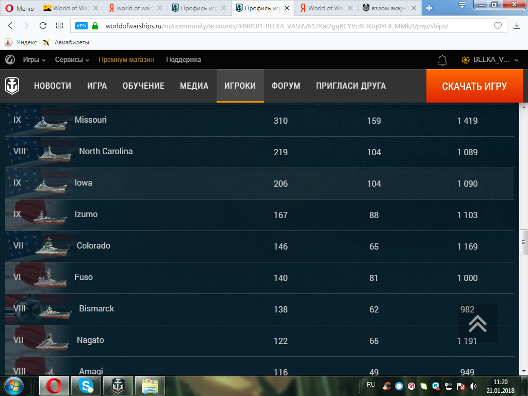Image resolution: width=528 pixels, height=396 pixels.
Task: Open the НОВОСТИ menu item
Action: 53,86
